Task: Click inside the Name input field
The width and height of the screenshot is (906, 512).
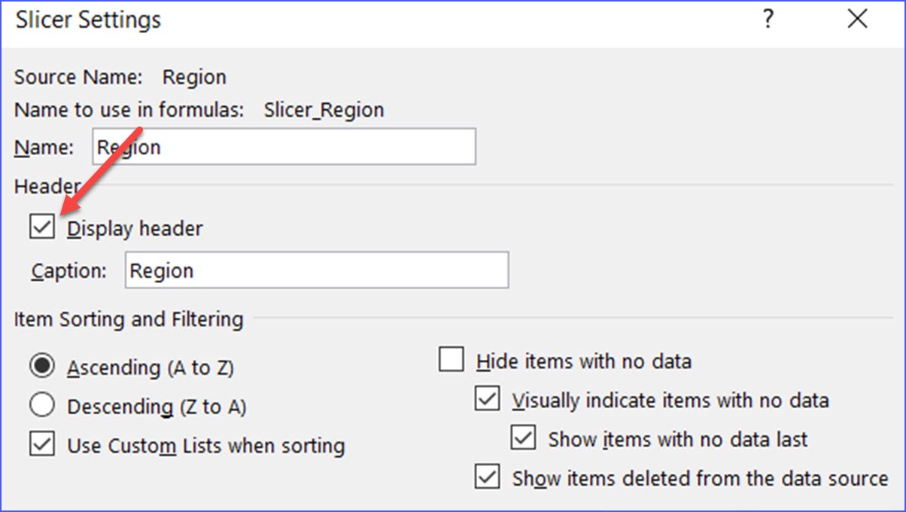Action: pyautogui.click(x=284, y=146)
